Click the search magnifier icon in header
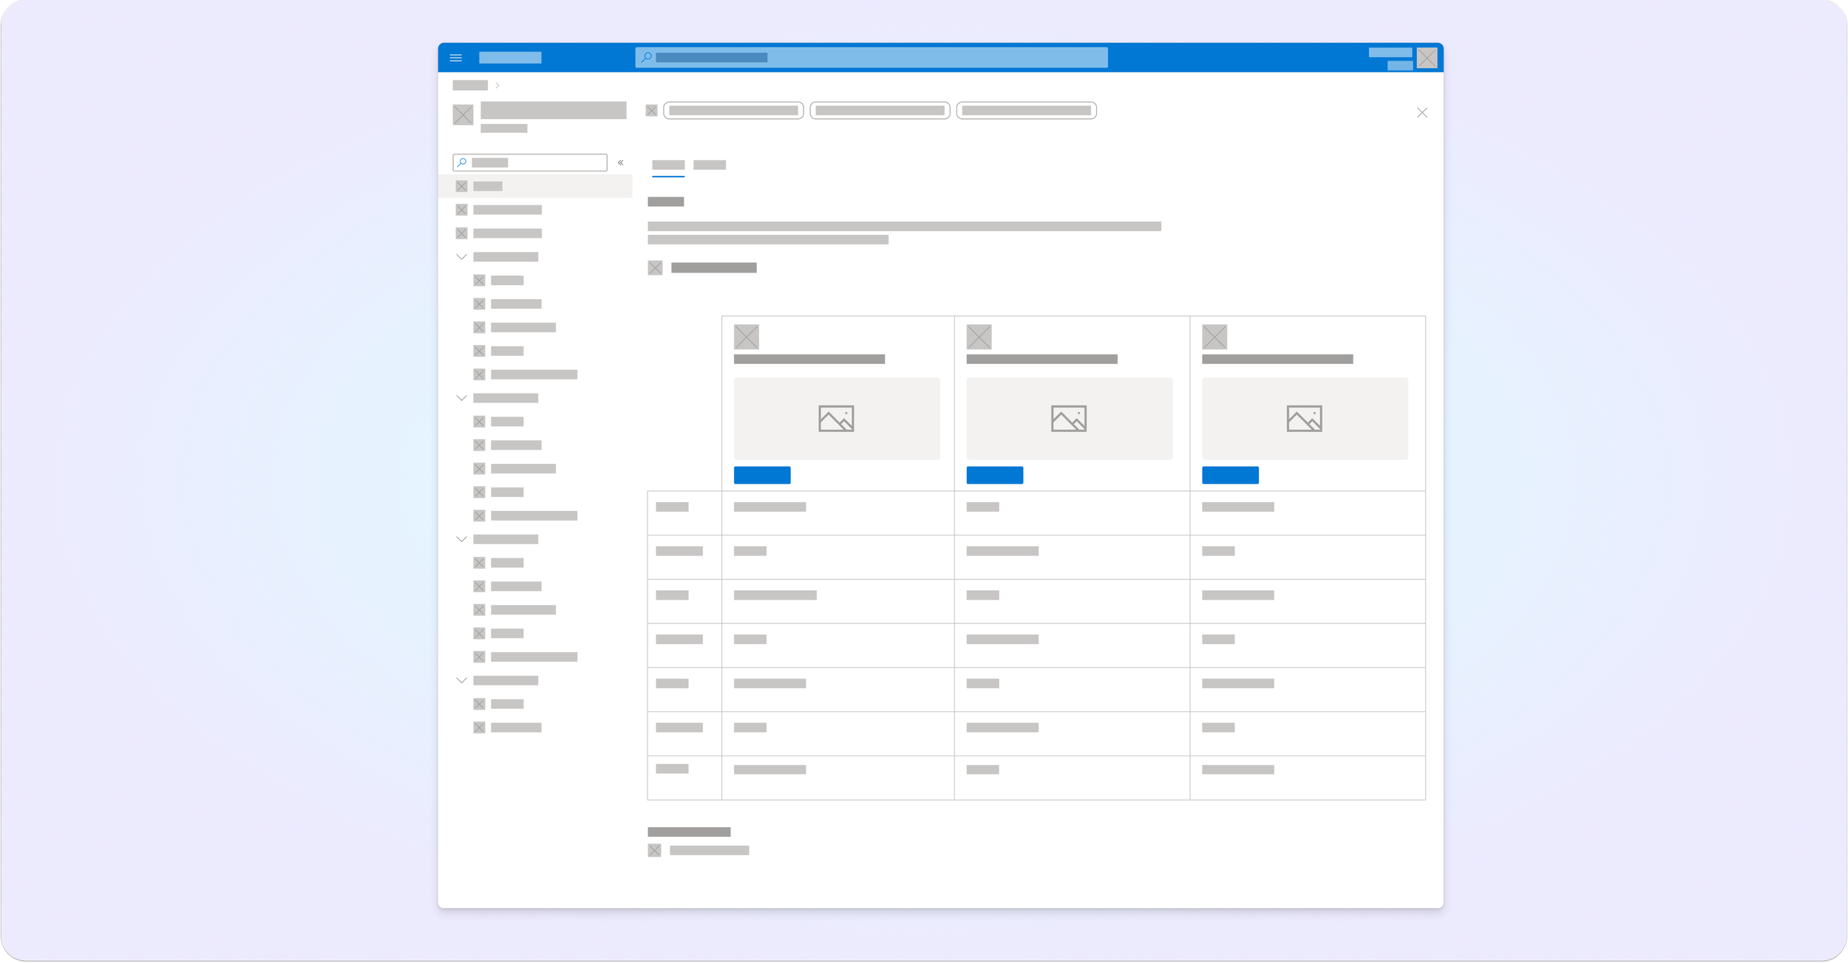 pyautogui.click(x=647, y=57)
